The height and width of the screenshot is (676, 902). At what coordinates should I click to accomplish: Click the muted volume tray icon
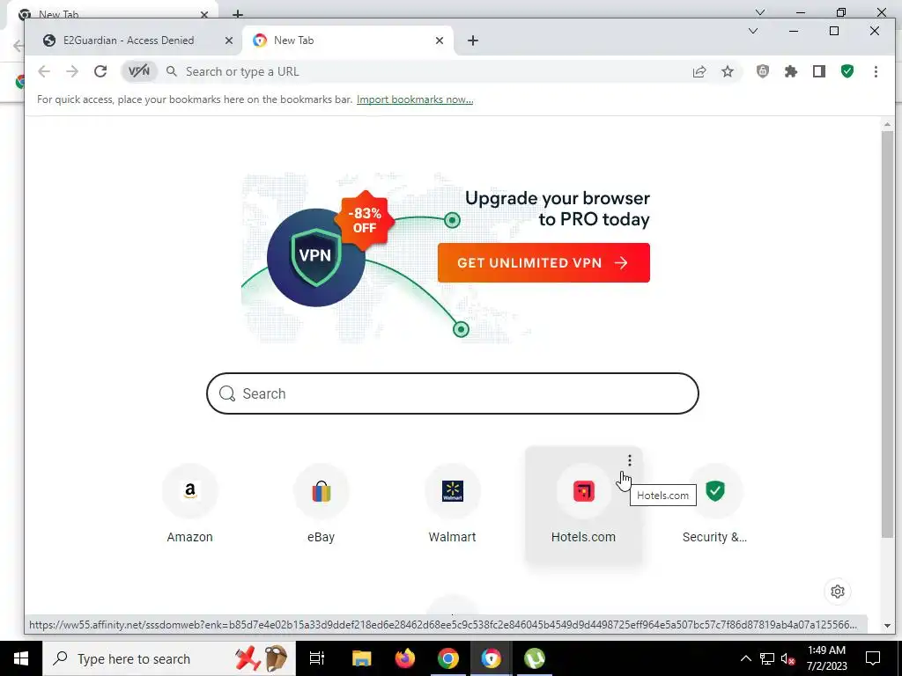tap(788, 658)
